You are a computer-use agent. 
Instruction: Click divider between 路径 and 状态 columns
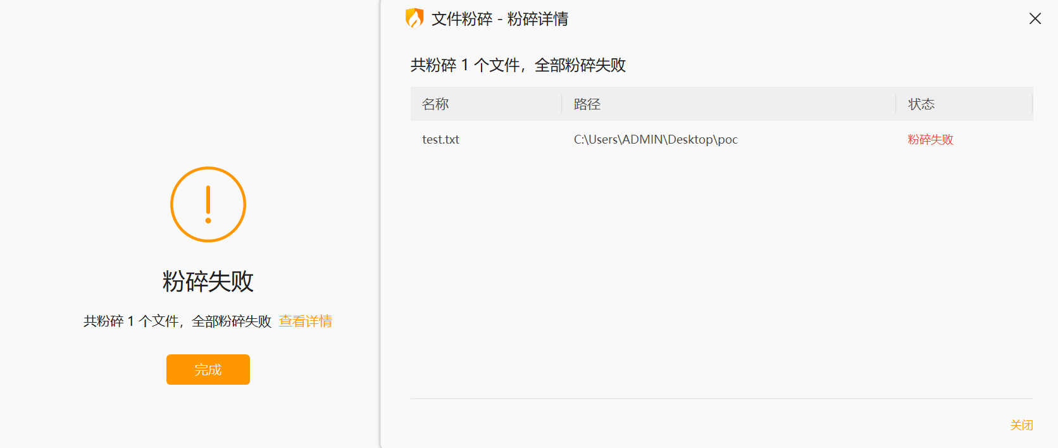point(896,104)
